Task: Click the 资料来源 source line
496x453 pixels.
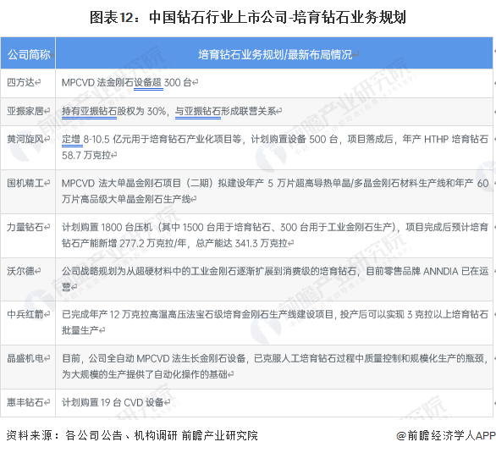Action: click(x=132, y=435)
